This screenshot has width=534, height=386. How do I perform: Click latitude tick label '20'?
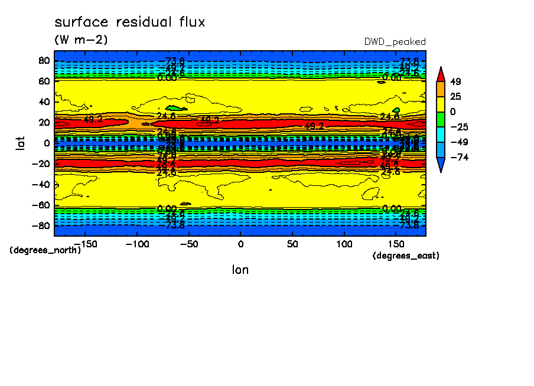point(44,123)
